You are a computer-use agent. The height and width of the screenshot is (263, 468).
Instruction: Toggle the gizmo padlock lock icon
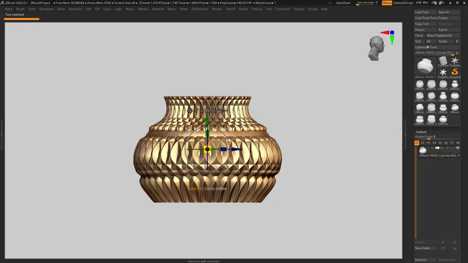pos(219,111)
